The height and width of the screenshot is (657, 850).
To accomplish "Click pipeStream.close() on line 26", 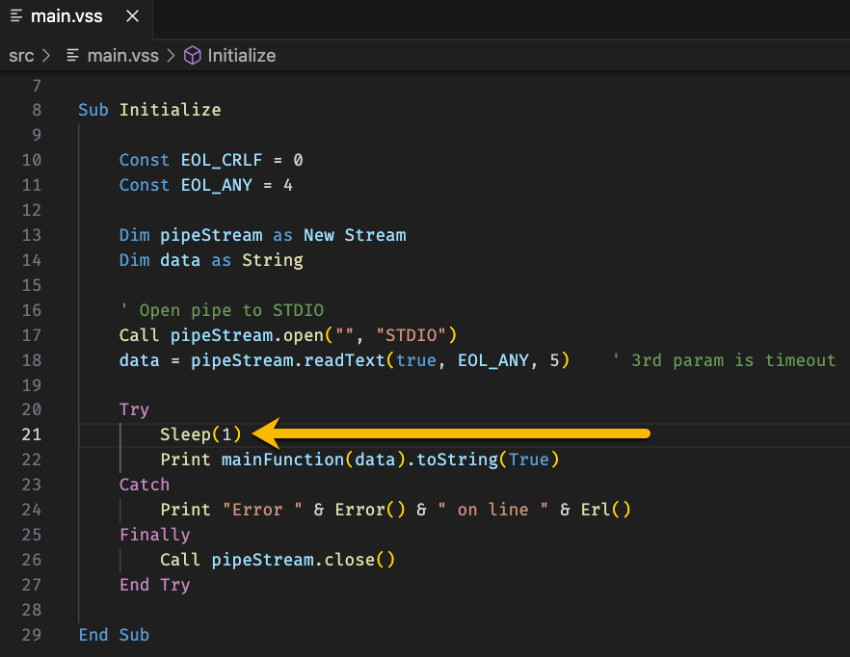I will click(x=303, y=560).
